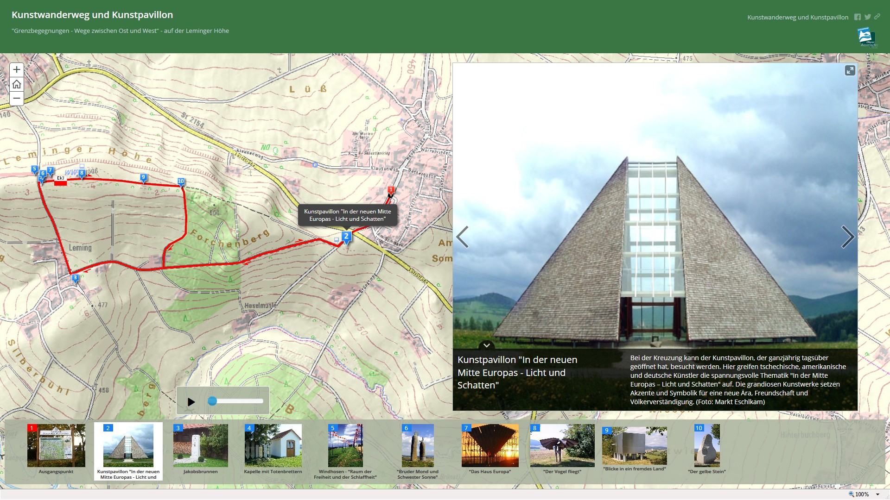This screenshot has height=500, width=890.
Task: Click the Kunstpavillon map tooltip
Action: (x=348, y=215)
